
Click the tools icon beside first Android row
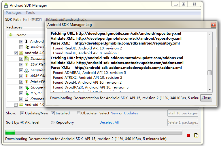pos(26,41)
